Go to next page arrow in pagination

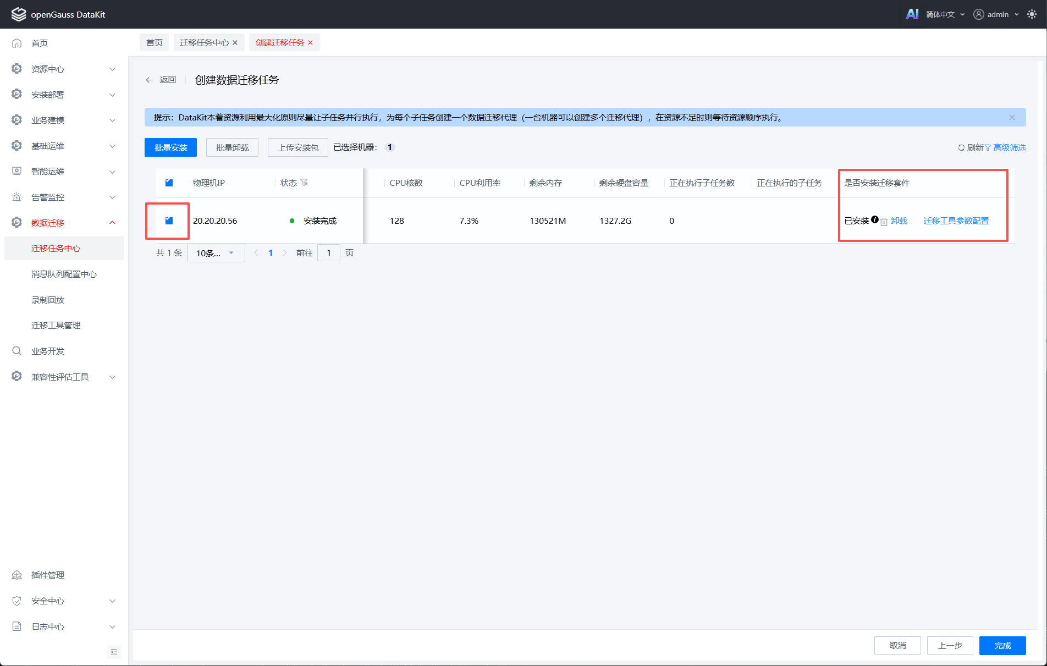tap(284, 253)
